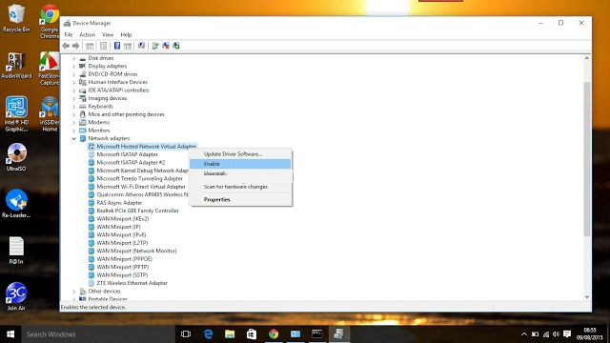This screenshot has width=610, height=343.
Task: Choose Uninstall in the context menu
Action: pyautogui.click(x=240, y=173)
